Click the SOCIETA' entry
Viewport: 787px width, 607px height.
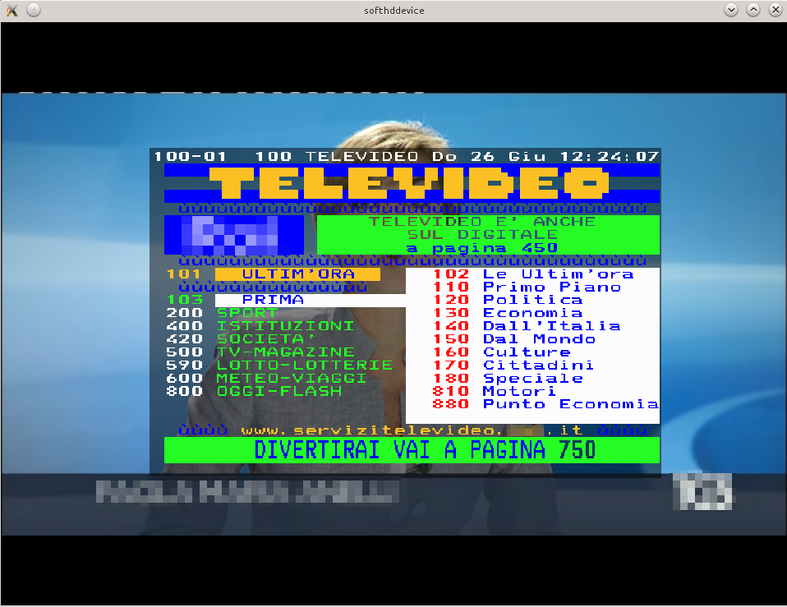pyautogui.click(x=266, y=339)
